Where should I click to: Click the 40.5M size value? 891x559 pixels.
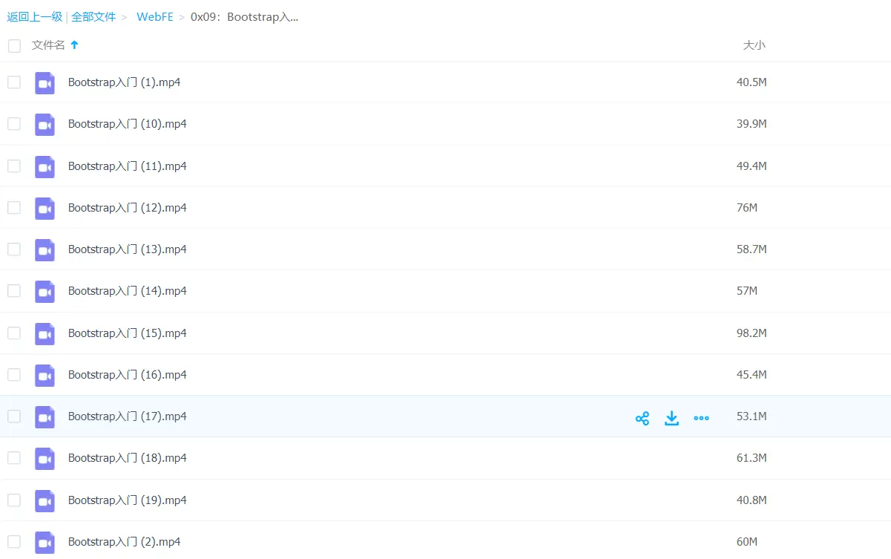tap(752, 82)
